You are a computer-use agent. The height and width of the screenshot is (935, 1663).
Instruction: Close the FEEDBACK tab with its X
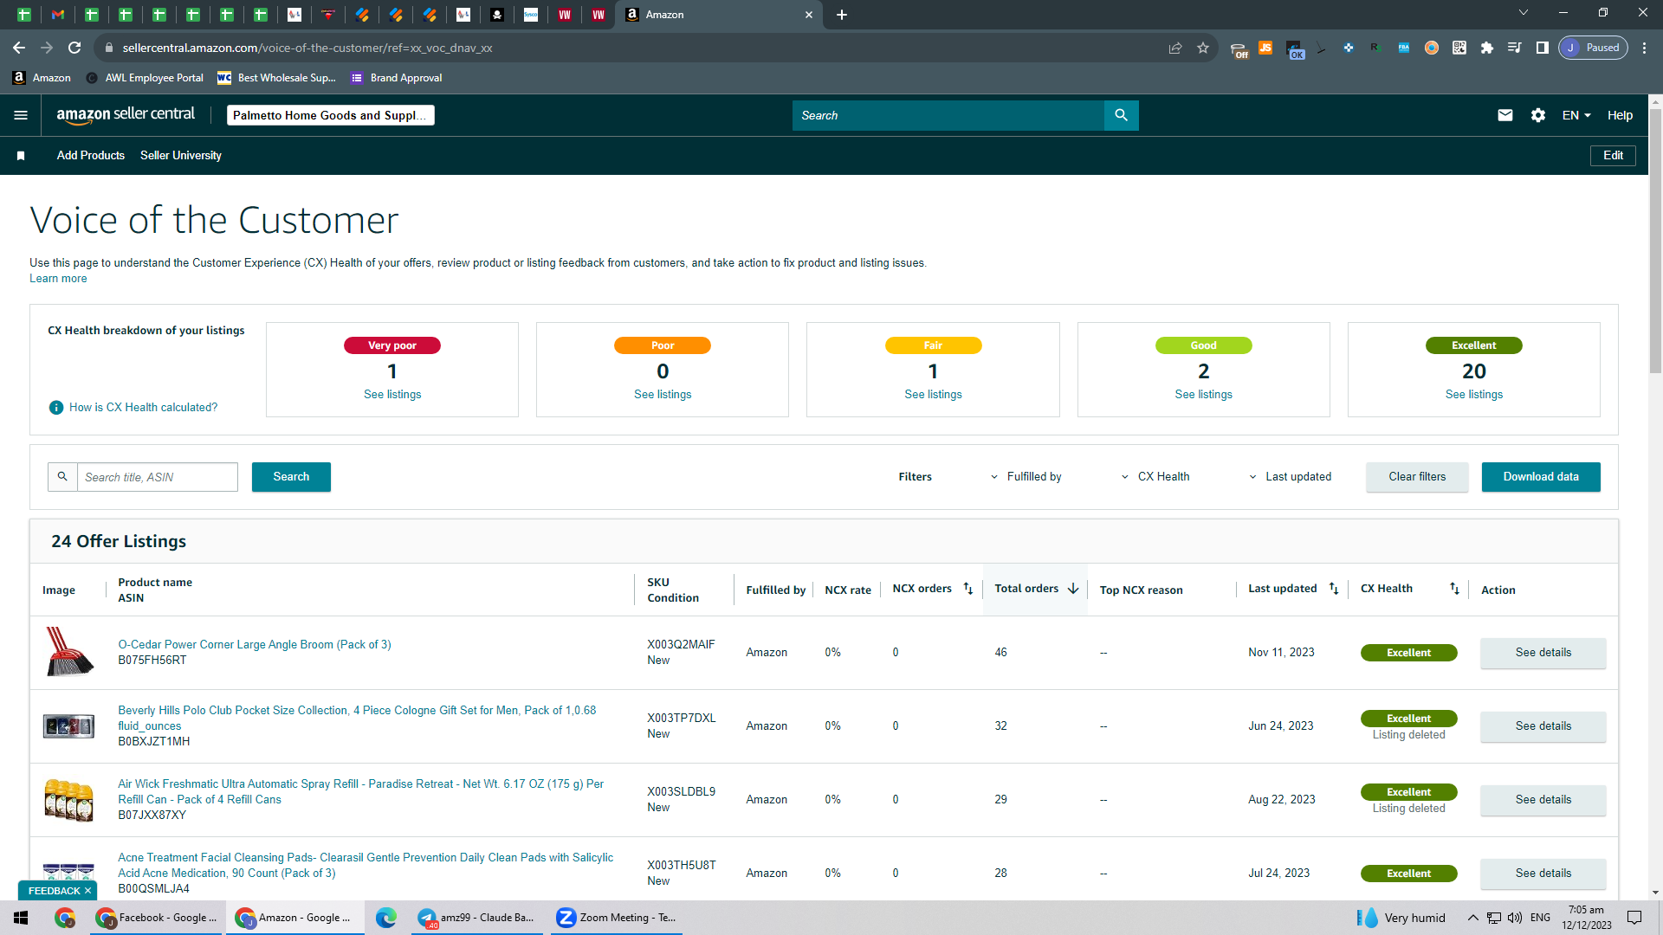coord(87,891)
